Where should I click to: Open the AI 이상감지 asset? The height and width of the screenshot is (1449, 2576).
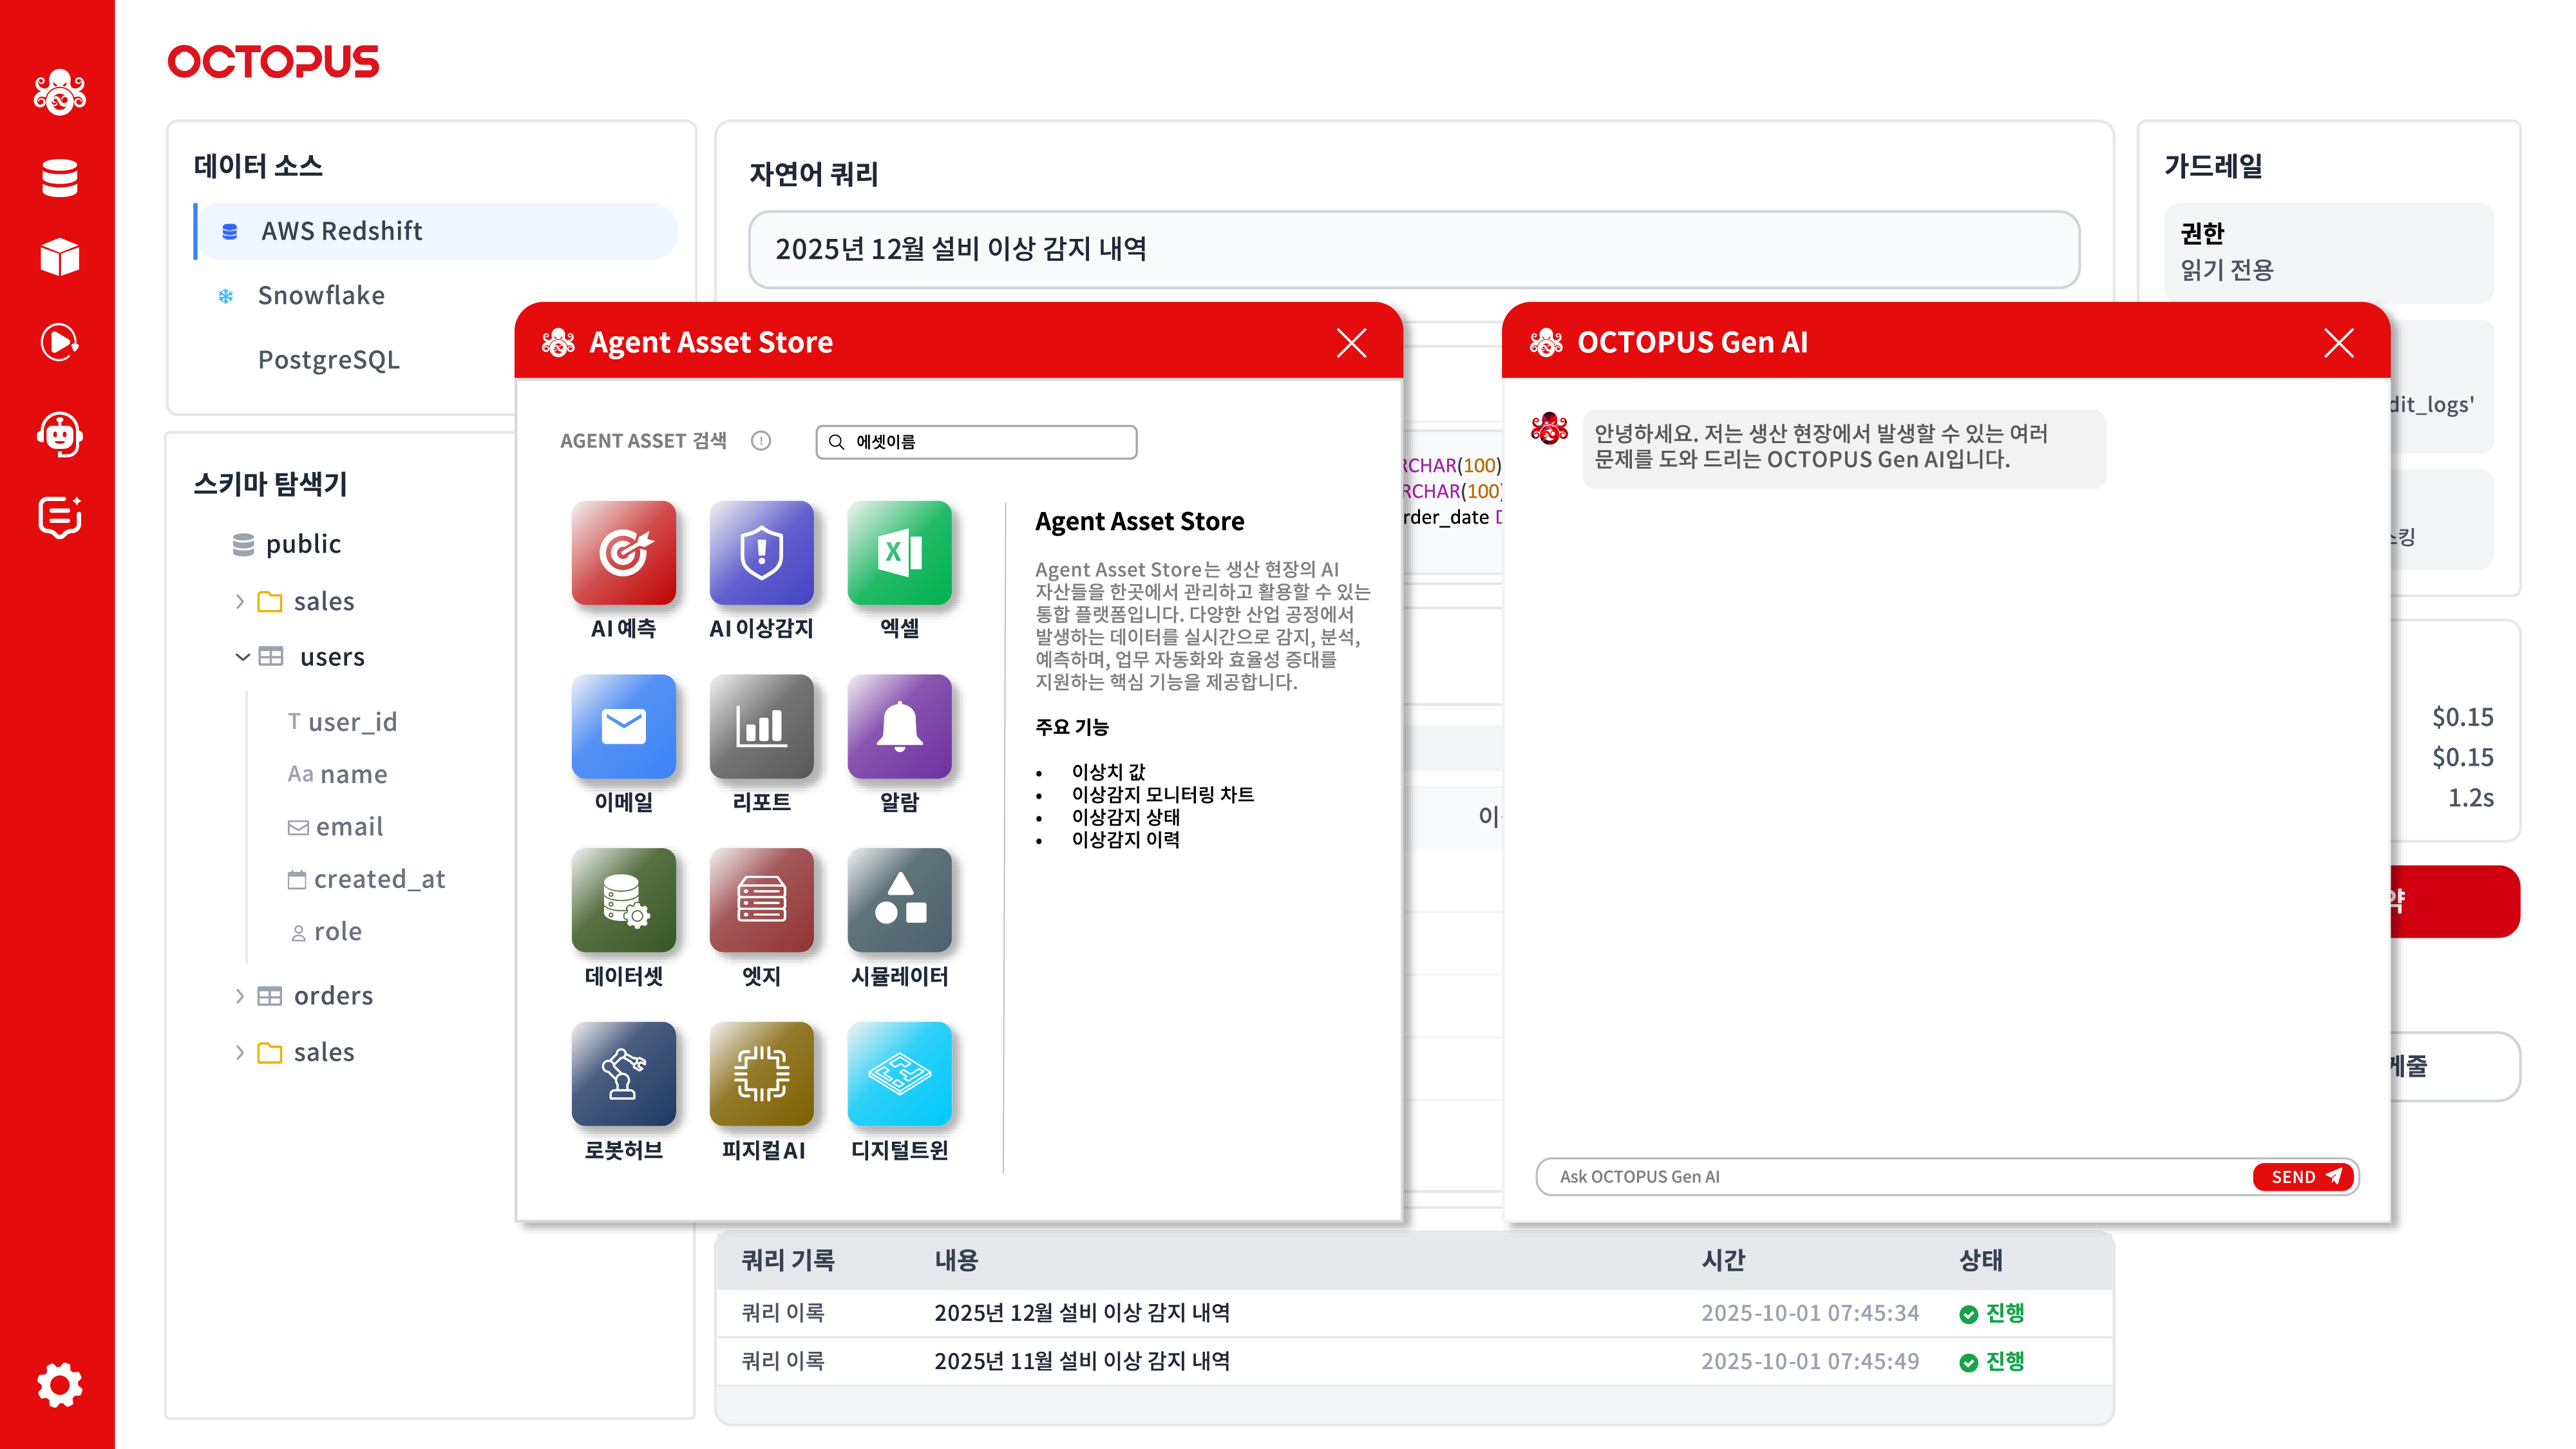761,552
